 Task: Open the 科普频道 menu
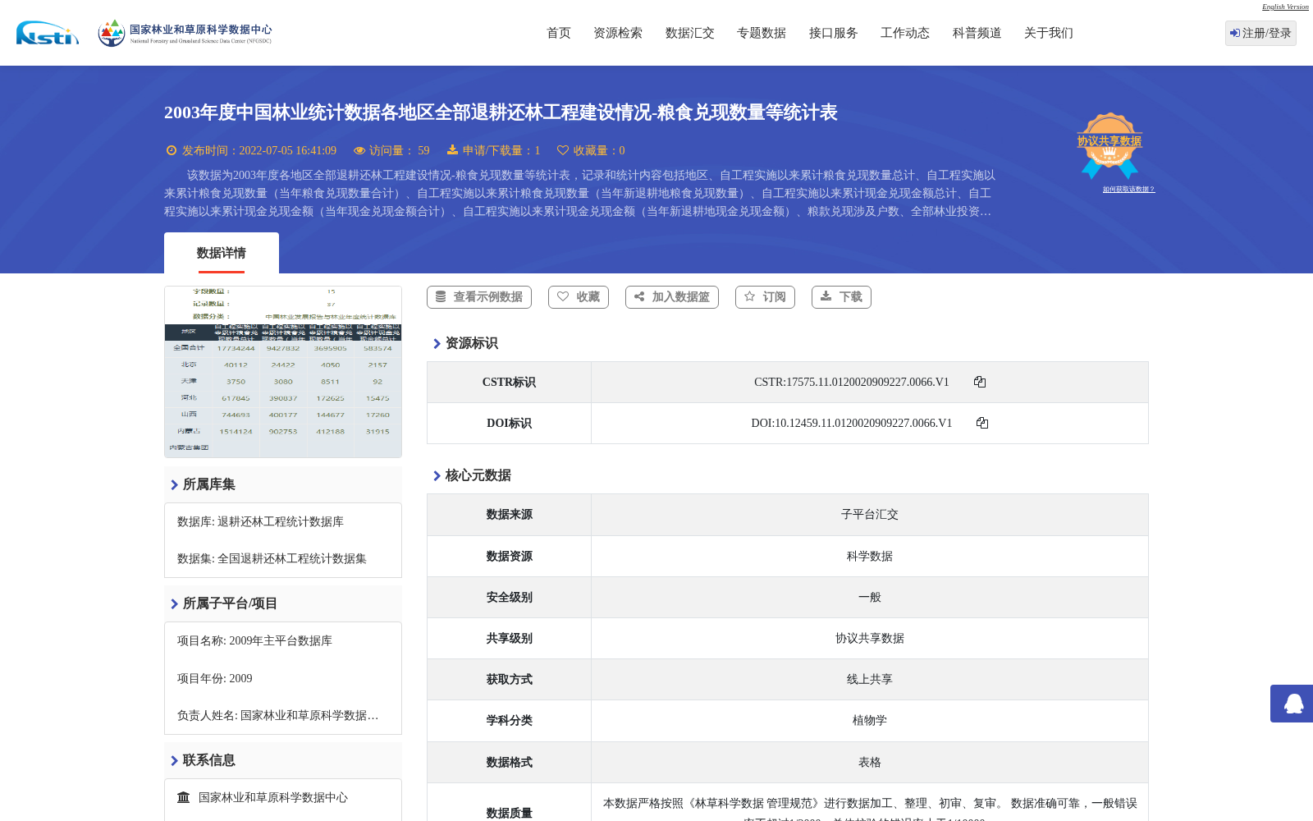coord(977,33)
